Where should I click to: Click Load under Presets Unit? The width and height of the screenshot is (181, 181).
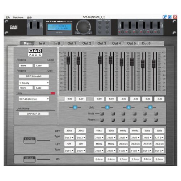(x=42, y=88)
